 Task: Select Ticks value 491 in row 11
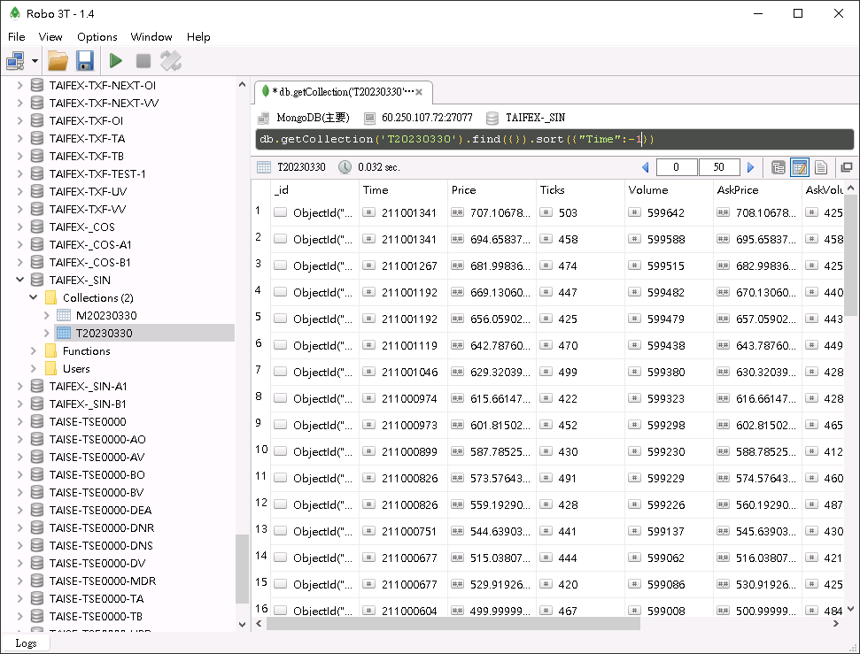pos(580,478)
